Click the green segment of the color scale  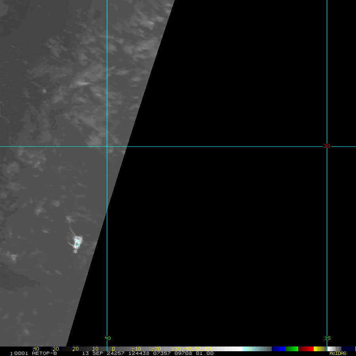tap(292, 349)
